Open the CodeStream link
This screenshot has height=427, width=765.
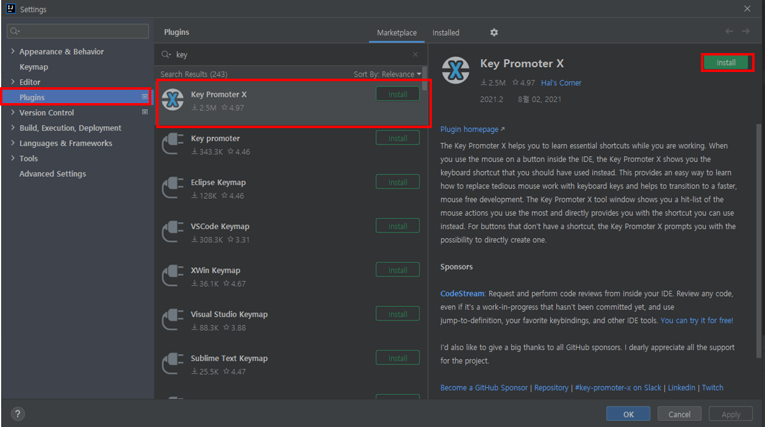tap(462, 293)
